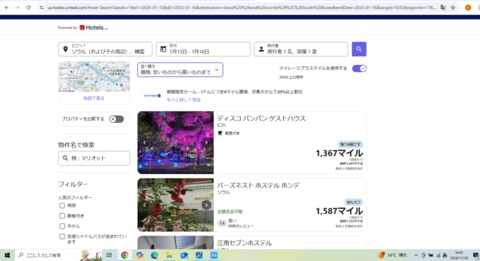The image size is (480, 261).
Task: Click the 地図で見る link
Action: [94, 98]
